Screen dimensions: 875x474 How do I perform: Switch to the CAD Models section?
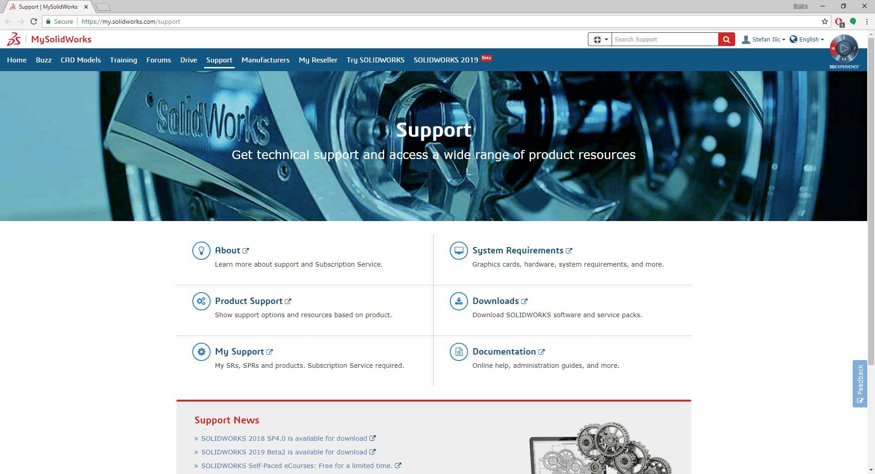(x=81, y=60)
